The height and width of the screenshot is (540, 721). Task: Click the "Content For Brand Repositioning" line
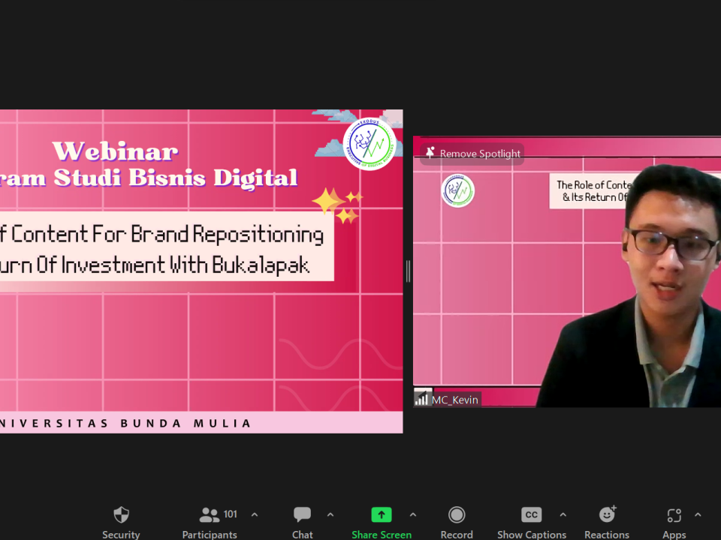click(167, 234)
